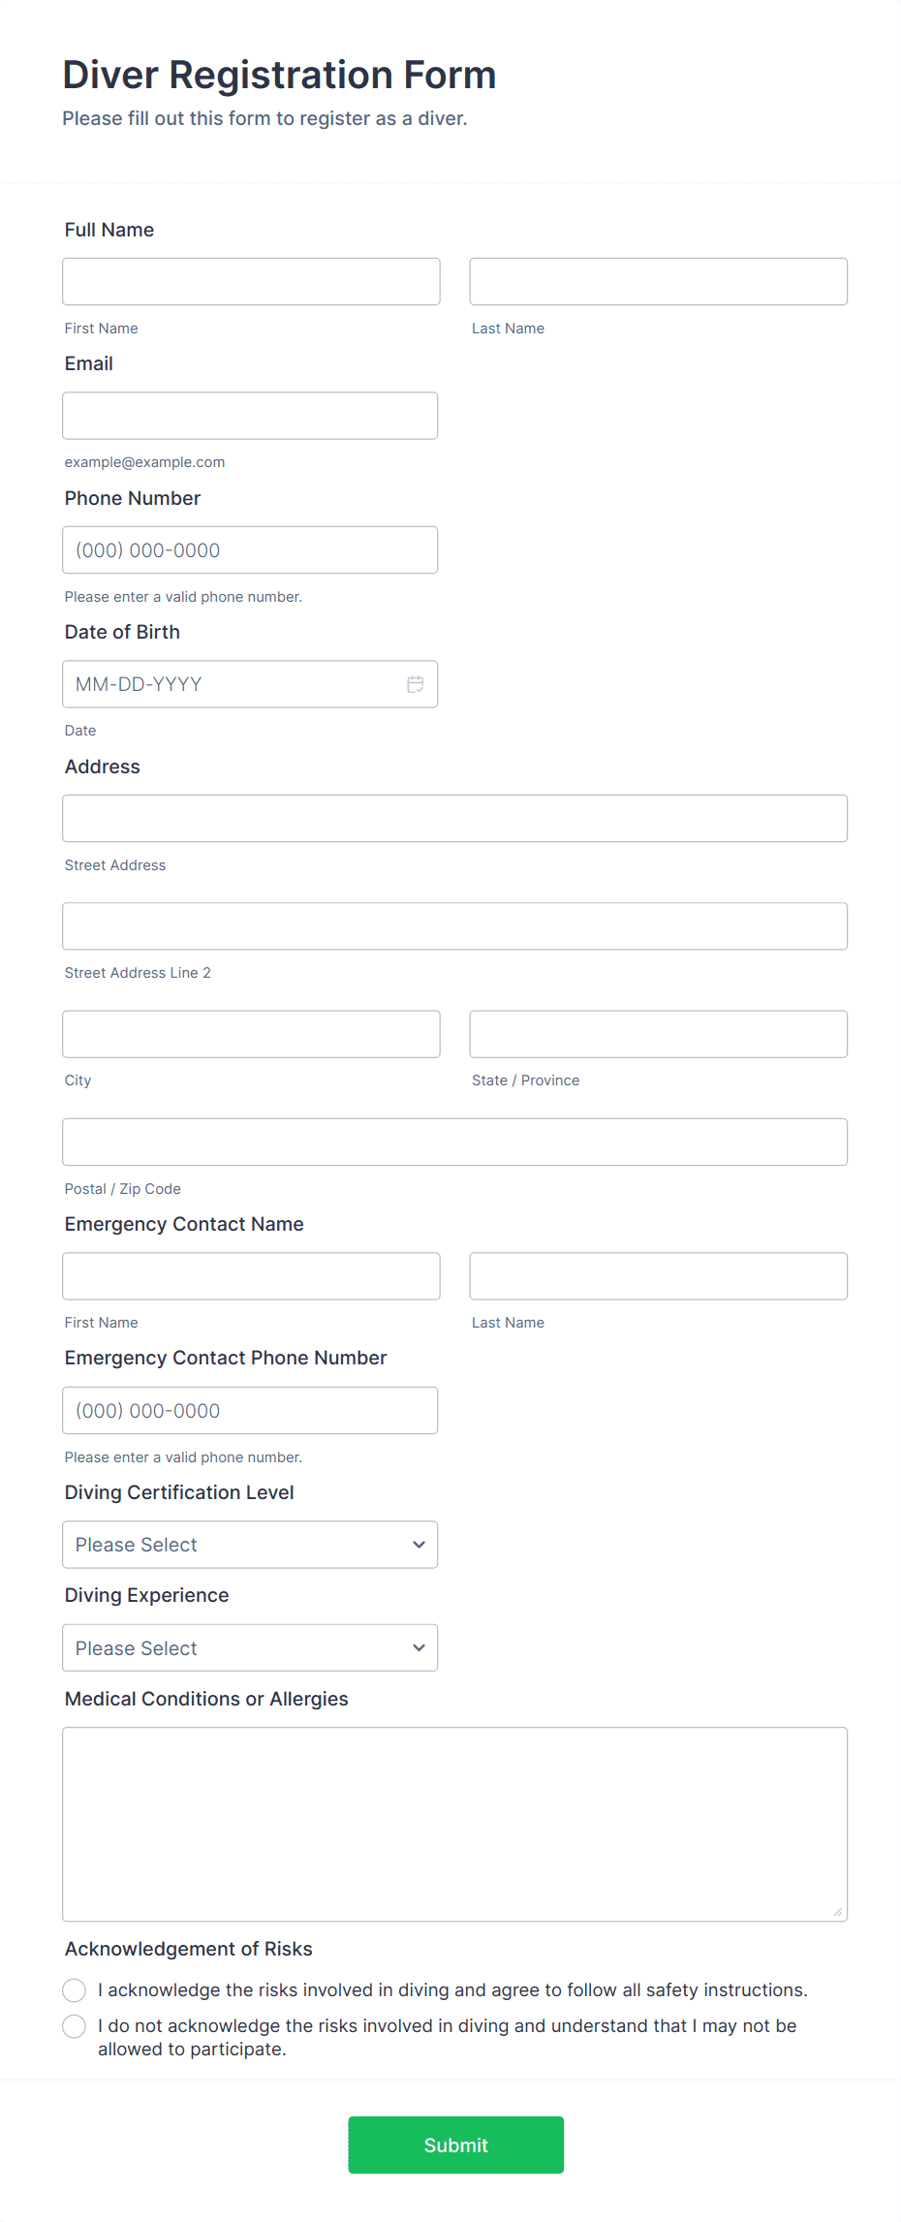Screen dimensions: 901x2222
Task: Click the Emergency Contact Phone Number field
Action: 250,1410
